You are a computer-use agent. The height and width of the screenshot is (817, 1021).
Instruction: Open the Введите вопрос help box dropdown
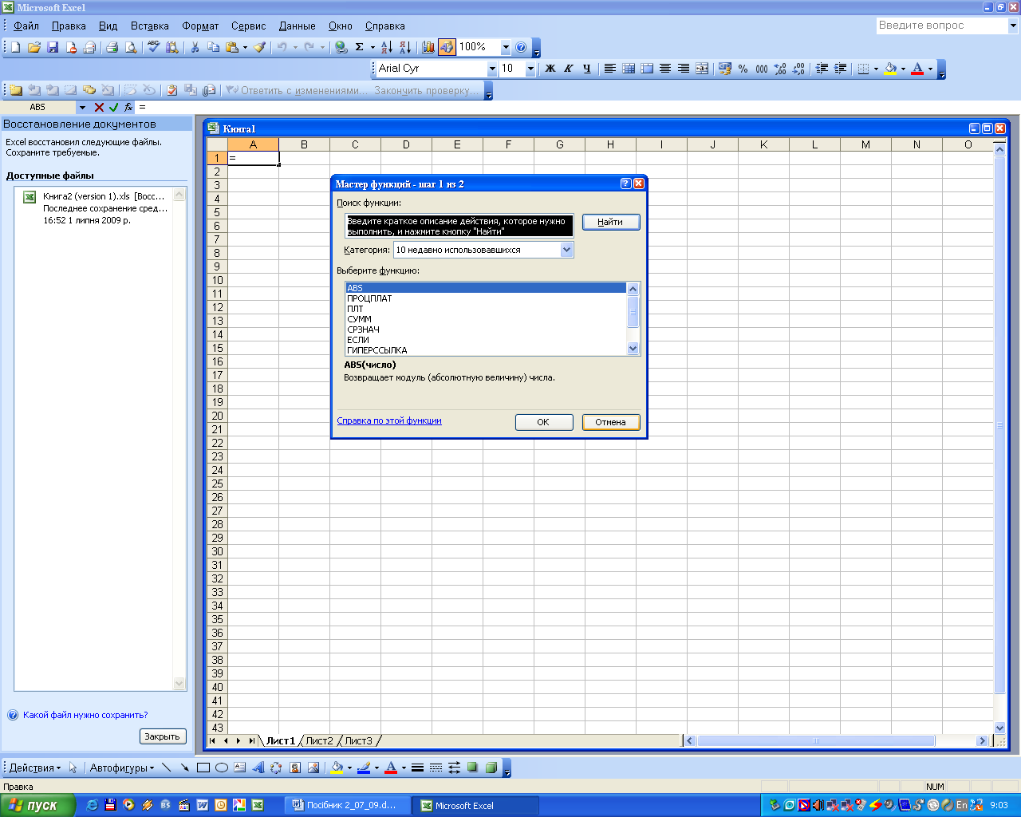[x=1013, y=26]
